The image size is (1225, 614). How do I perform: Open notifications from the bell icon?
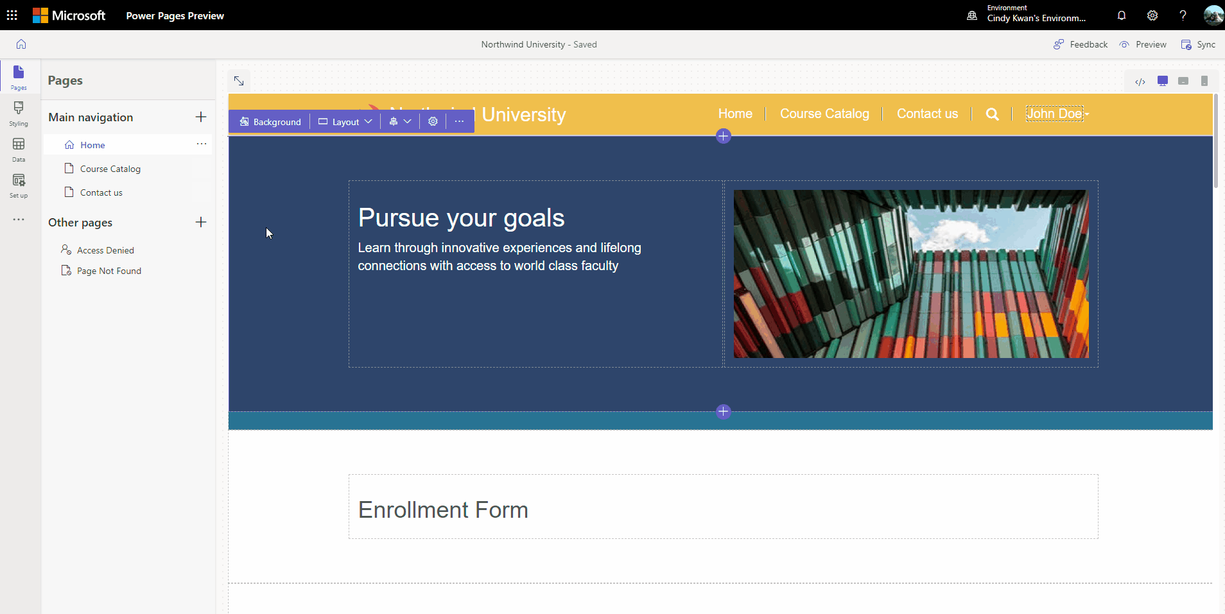coord(1122,15)
